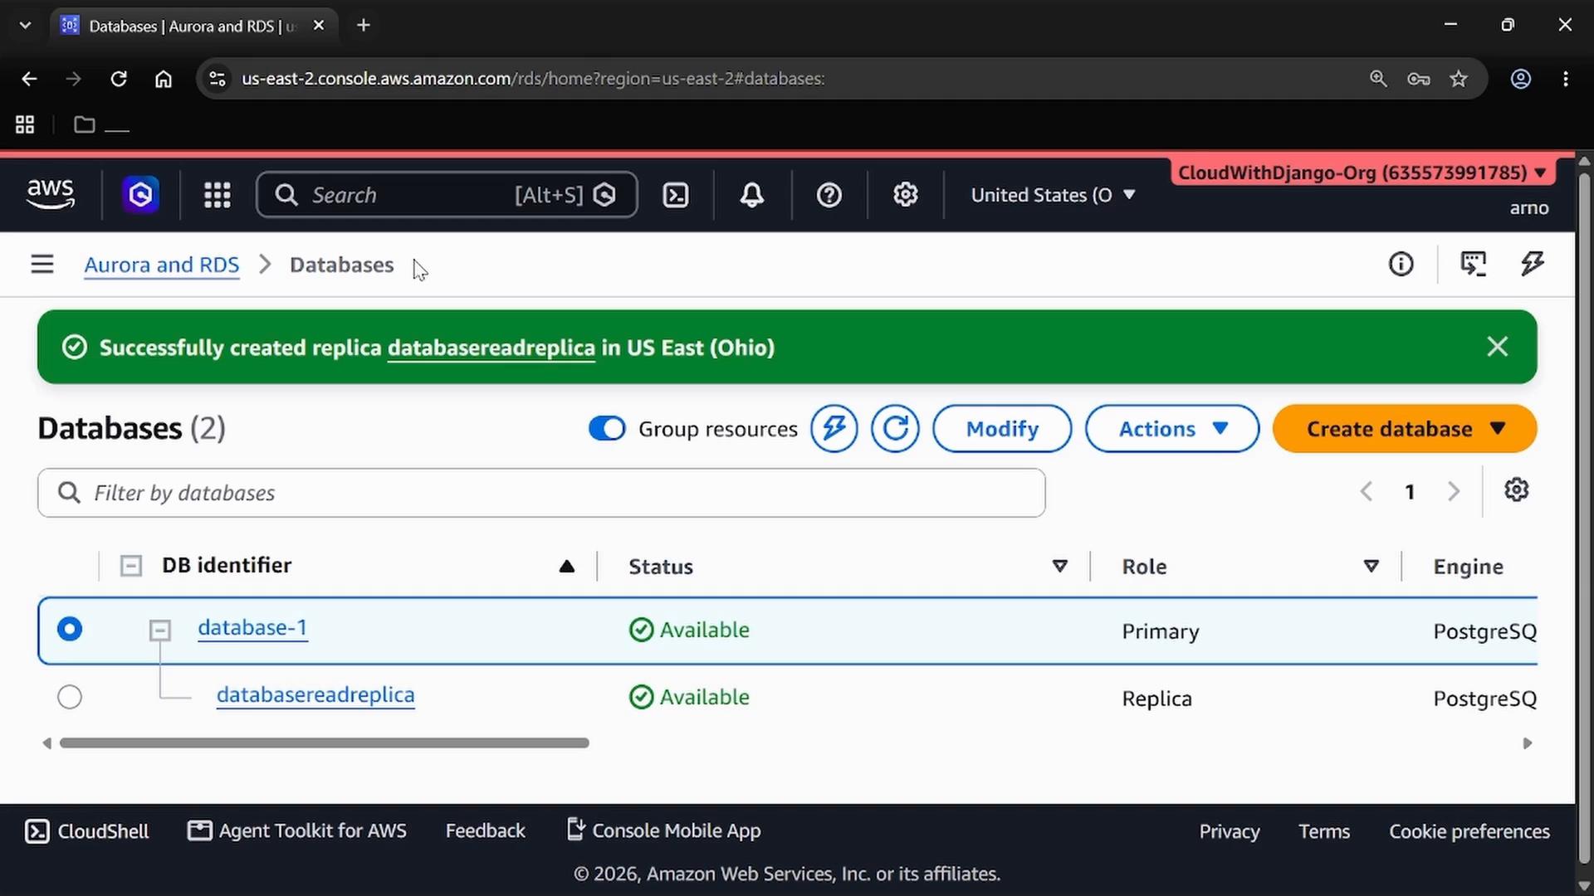
Task: Click the table horizontal scrollbar thumb
Action: 325,743
